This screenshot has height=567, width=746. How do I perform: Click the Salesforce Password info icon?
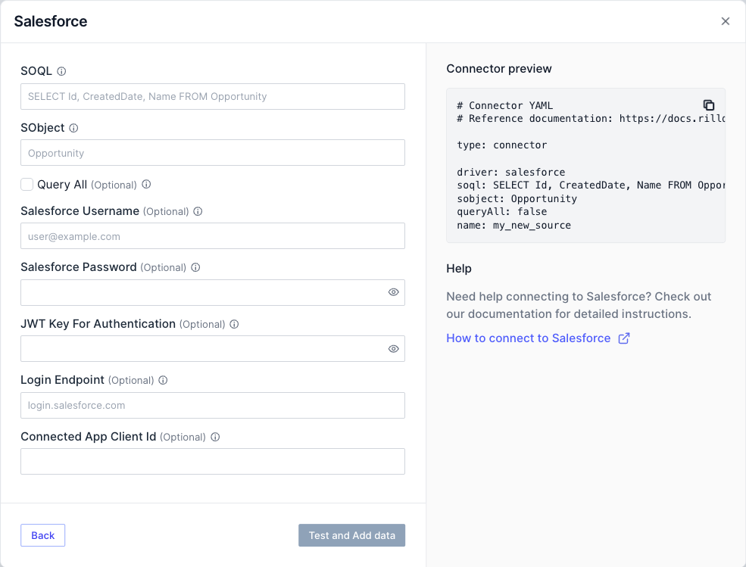[195, 268]
